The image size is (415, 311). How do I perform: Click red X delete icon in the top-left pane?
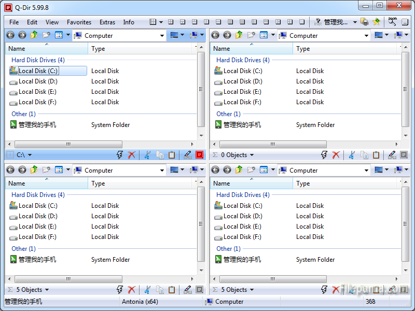(x=132, y=155)
